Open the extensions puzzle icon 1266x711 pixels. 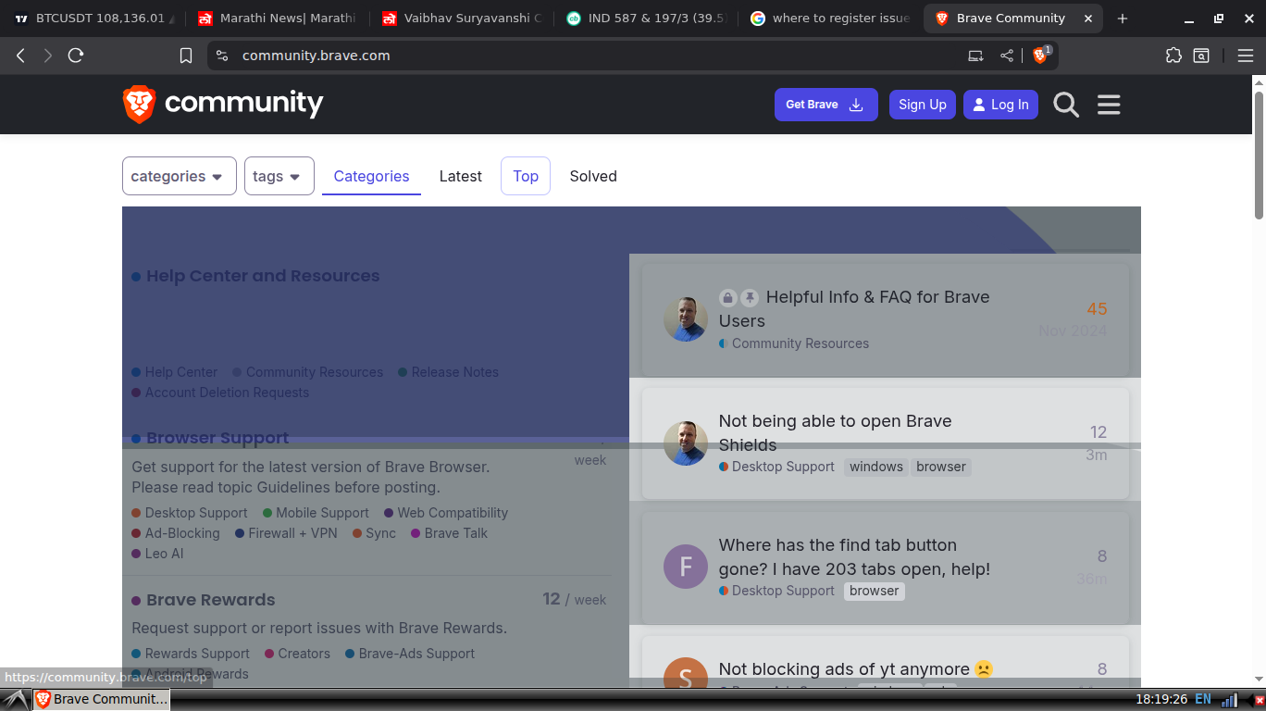coord(1173,56)
